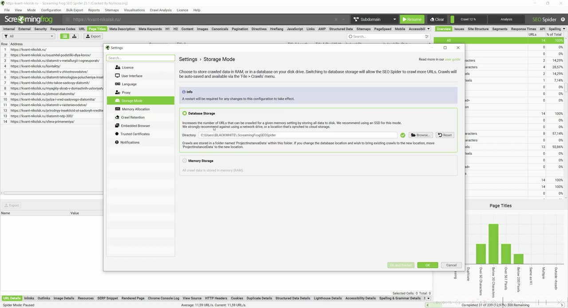Clear the current crawl
The width and height of the screenshot is (568, 308).
coord(437,19)
